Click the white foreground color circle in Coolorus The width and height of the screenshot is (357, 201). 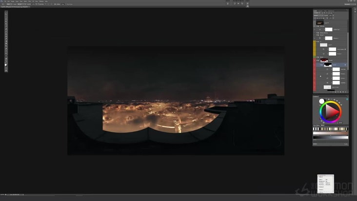tap(322, 101)
